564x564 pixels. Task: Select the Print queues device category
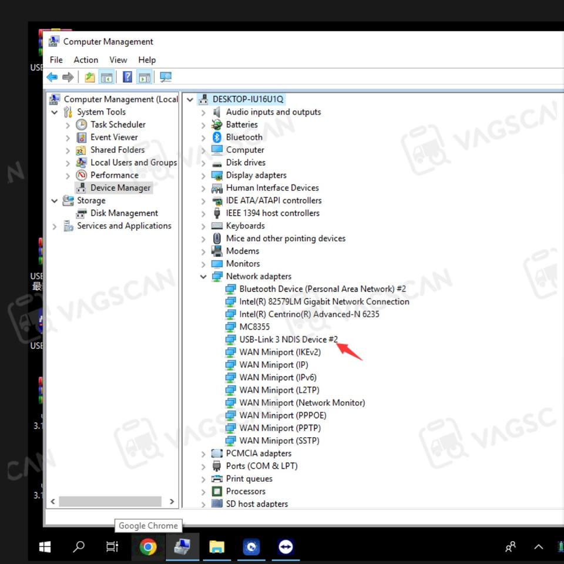click(249, 479)
